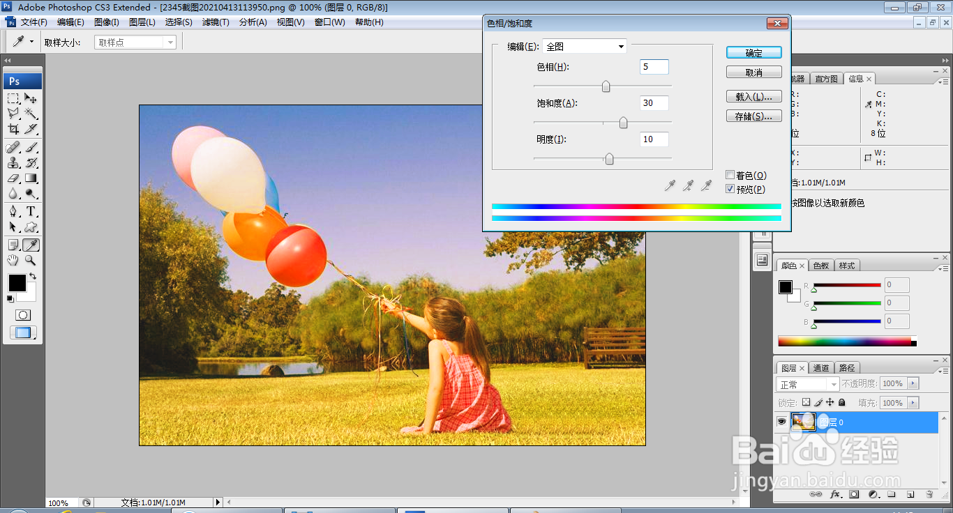Select the Crop tool

pyautogui.click(x=14, y=129)
